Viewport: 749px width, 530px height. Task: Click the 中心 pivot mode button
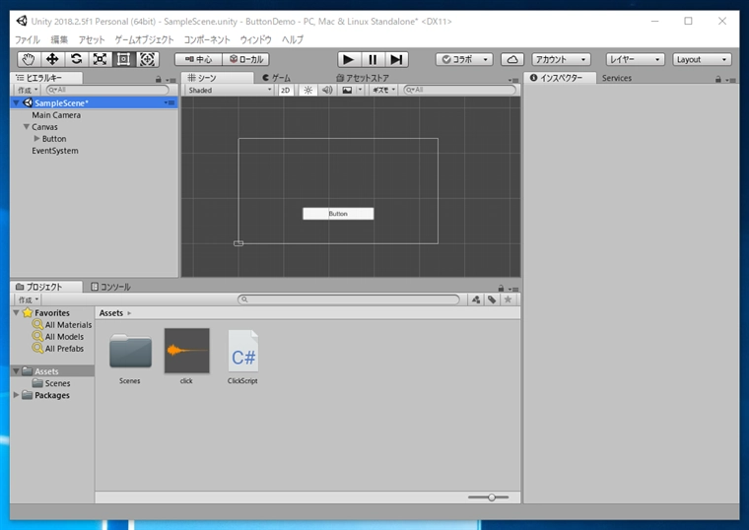(198, 59)
